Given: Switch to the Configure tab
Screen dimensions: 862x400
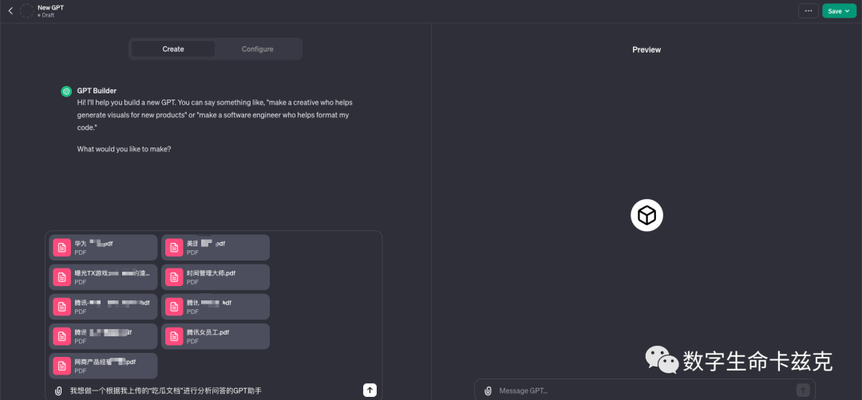Looking at the screenshot, I should pos(257,49).
